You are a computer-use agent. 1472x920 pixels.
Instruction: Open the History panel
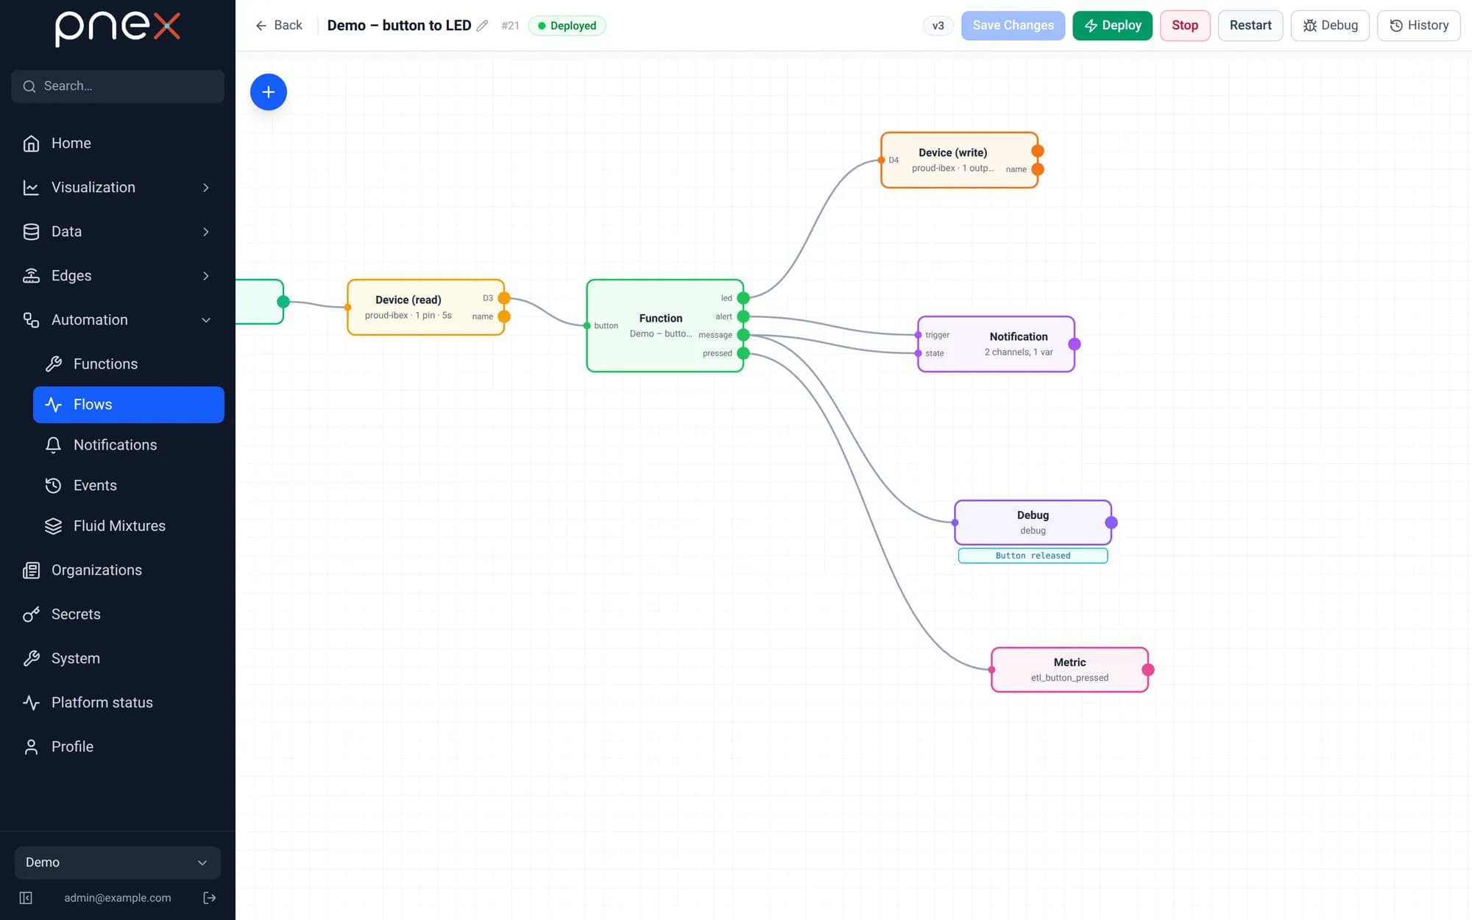pos(1419,26)
